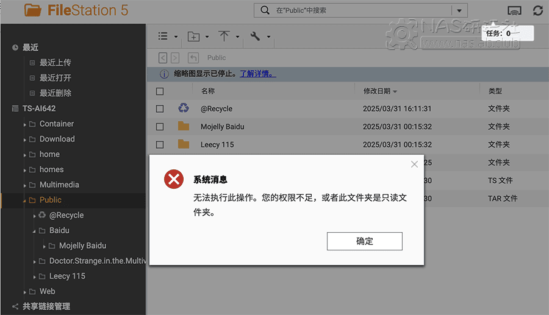This screenshot has height=315, width=549.
Task: Click the go to parent folder icon
Action: tap(193, 58)
